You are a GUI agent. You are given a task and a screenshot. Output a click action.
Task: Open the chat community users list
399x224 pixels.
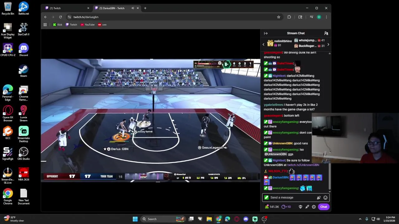[x=326, y=33]
